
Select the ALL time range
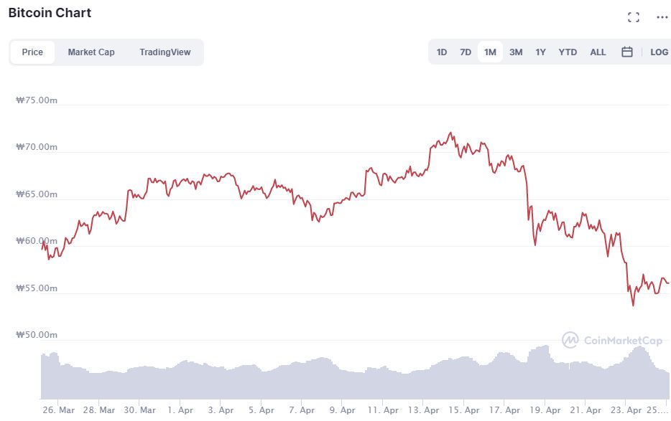tap(598, 52)
